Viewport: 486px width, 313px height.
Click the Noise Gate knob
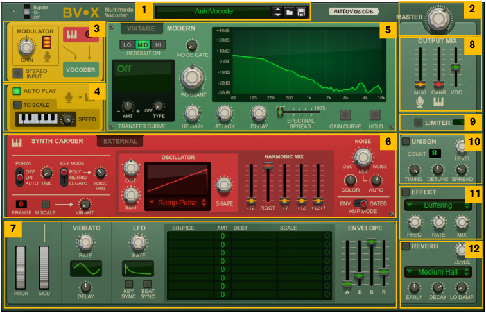tap(192, 46)
